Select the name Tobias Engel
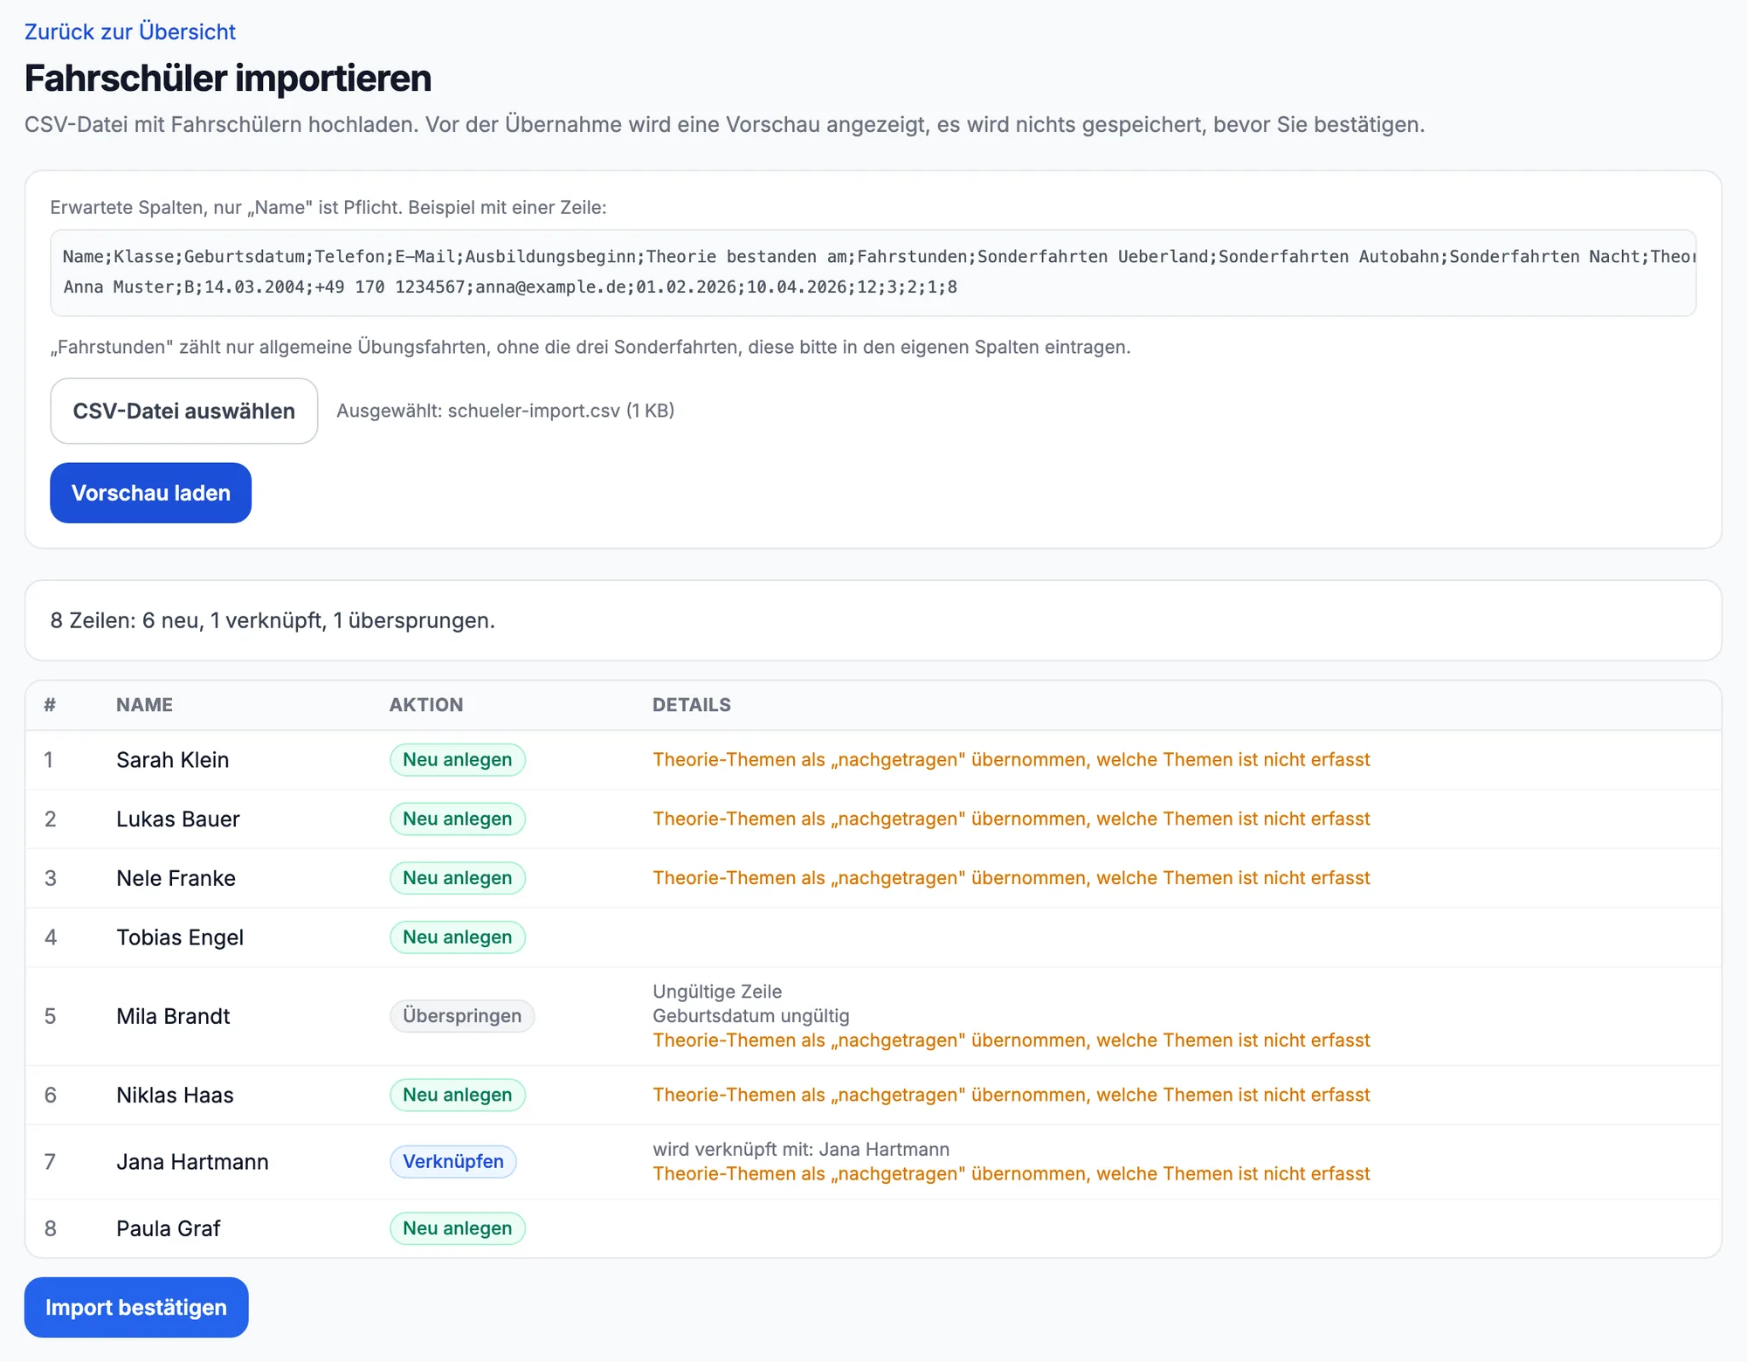The height and width of the screenshot is (1362, 1747). (x=180, y=937)
